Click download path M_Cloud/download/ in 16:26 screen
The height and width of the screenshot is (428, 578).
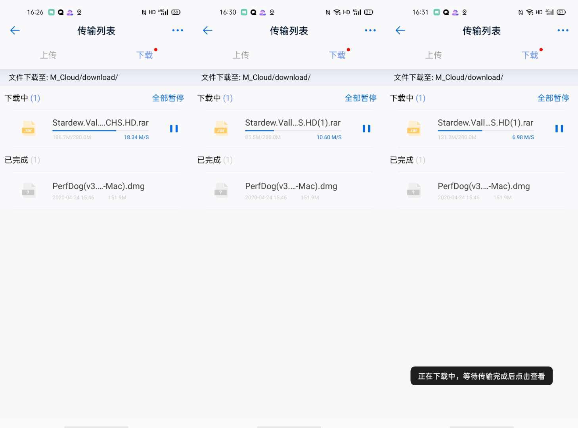(x=84, y=78)
